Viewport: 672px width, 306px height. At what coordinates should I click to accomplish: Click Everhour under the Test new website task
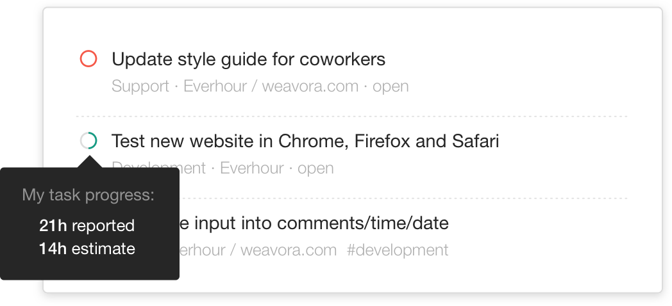click(x=251, y=168)
